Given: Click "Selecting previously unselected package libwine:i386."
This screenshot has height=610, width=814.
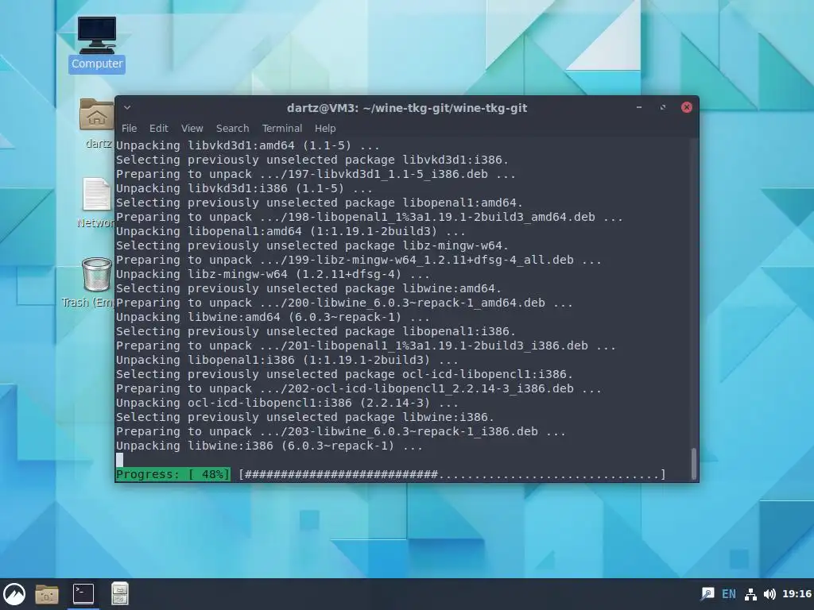Looking at the screenshot, I should [x=304, y=417].
